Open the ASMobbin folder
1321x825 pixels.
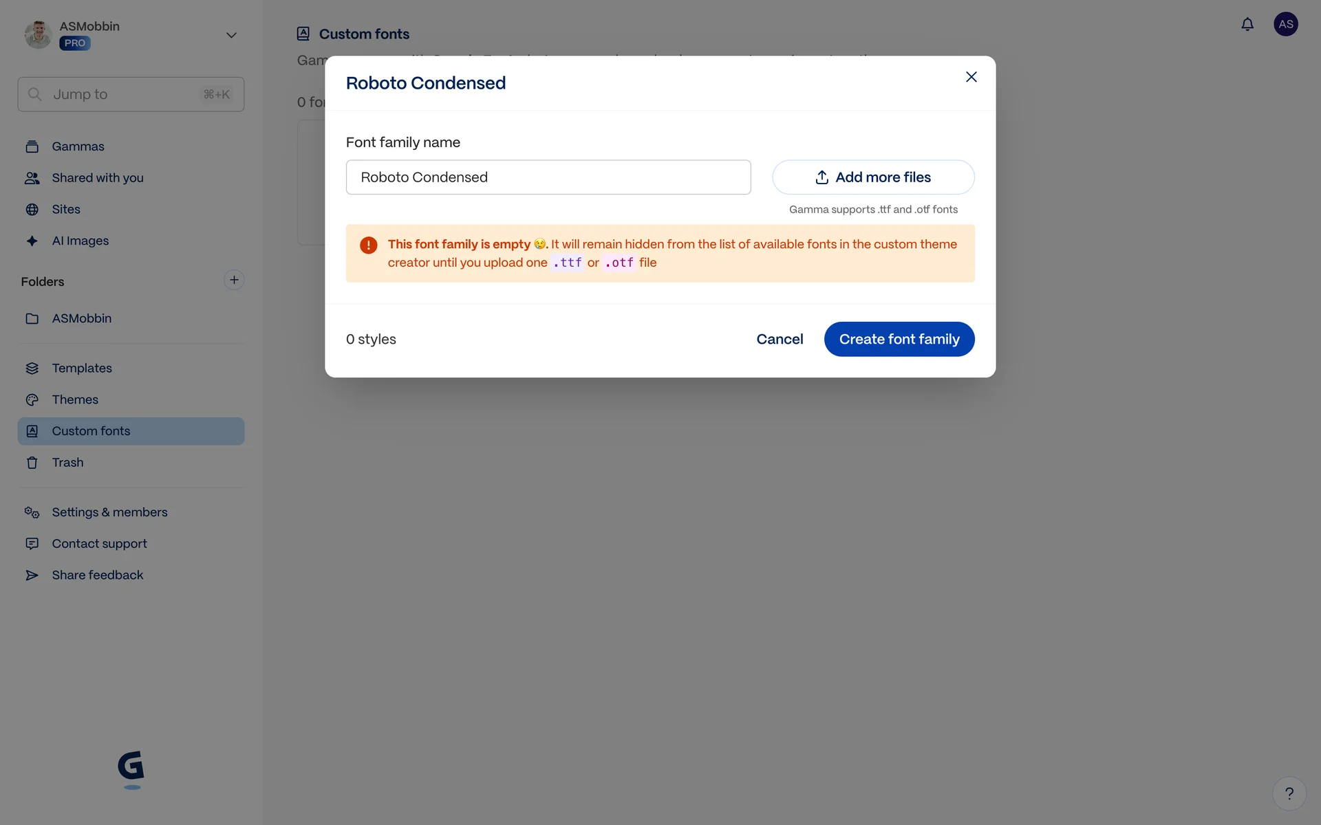click(81, 318)
